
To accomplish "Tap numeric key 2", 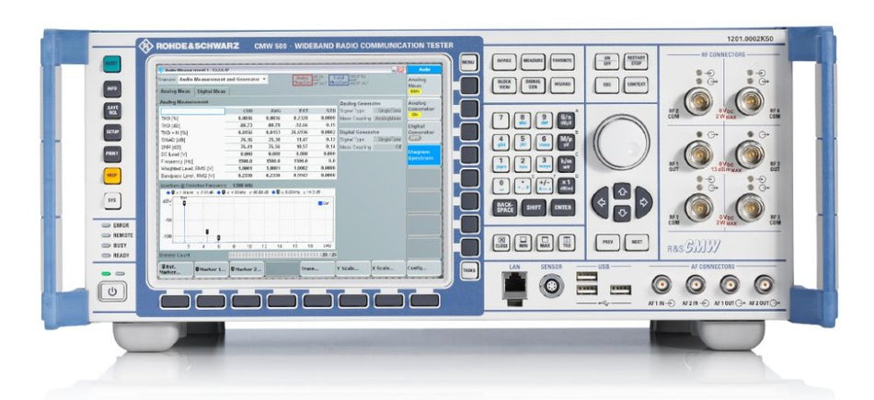I will tap(523, 164).
